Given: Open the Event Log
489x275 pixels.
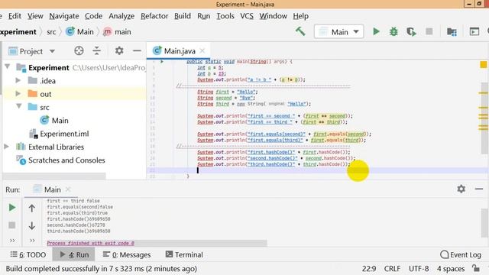Looking at the screenshot, I should point(461,254).
